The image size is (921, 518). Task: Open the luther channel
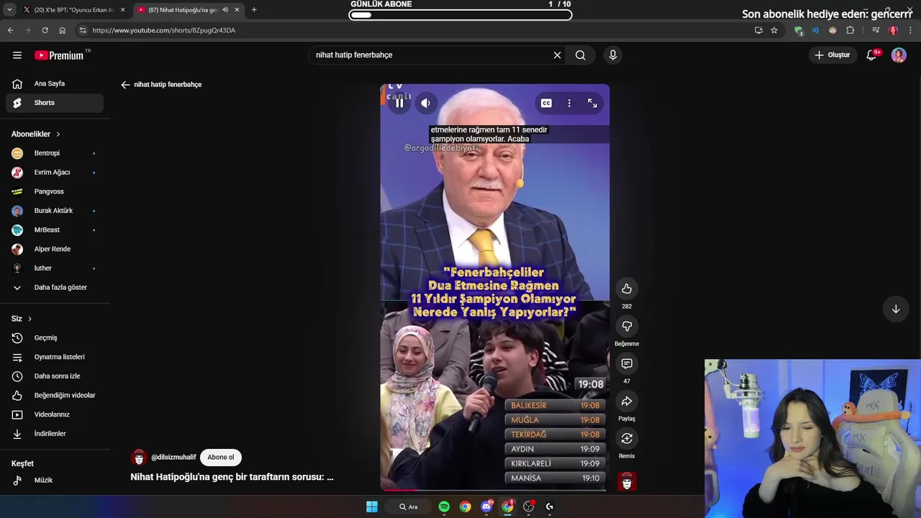tap(55, 268)
